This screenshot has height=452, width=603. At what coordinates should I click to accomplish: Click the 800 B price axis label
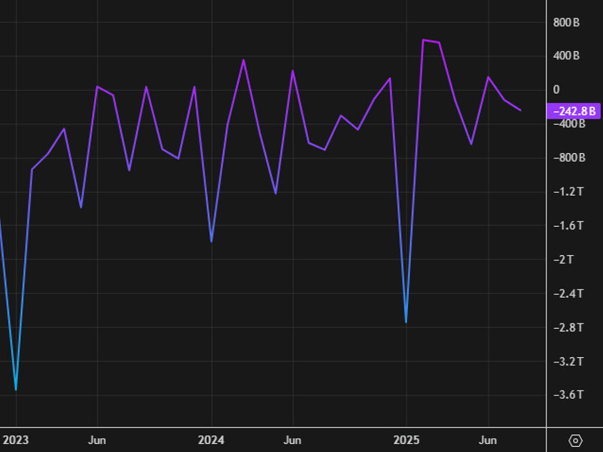point(566,22)
